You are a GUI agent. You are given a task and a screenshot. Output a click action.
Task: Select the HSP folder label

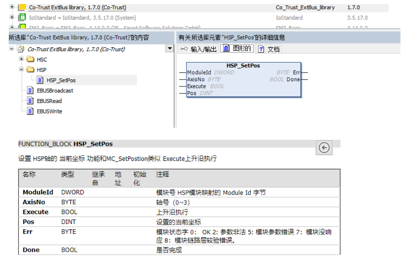[41, 70]
